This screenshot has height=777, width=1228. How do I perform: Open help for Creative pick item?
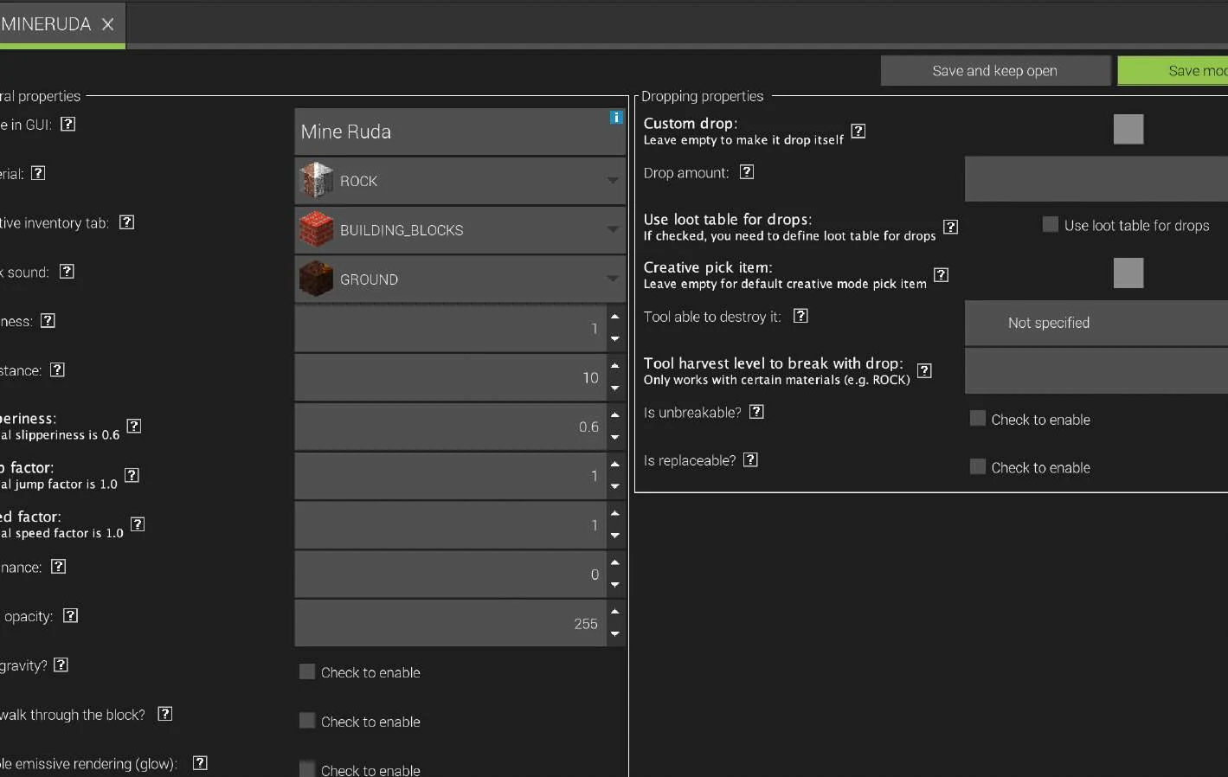(x=942, y=275)
